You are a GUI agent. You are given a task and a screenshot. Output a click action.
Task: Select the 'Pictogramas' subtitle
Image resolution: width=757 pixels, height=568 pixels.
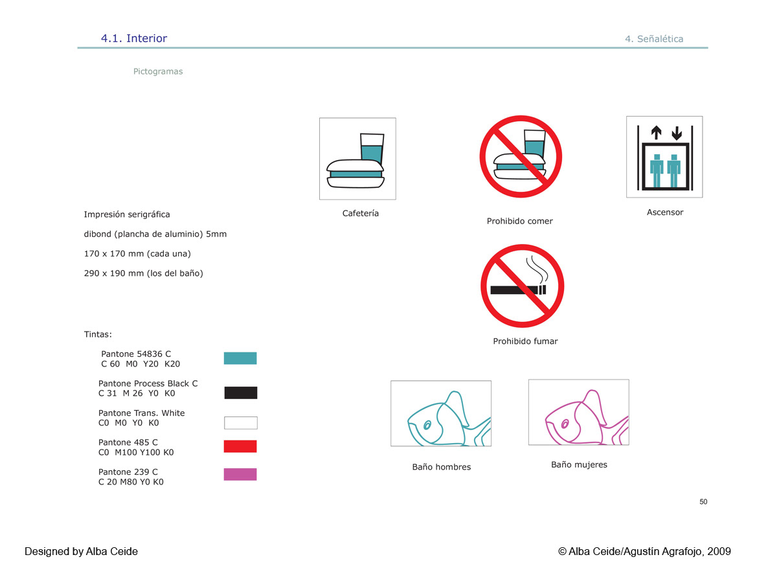[x=158, y=71]
